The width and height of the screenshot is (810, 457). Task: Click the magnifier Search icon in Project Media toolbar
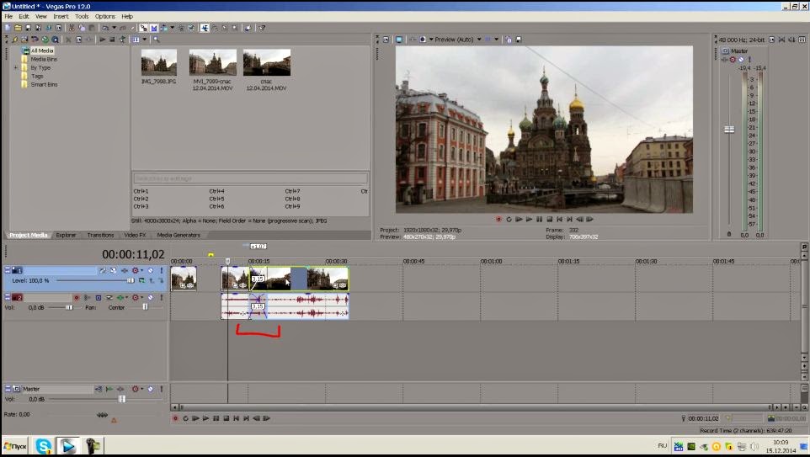[156, 40]
